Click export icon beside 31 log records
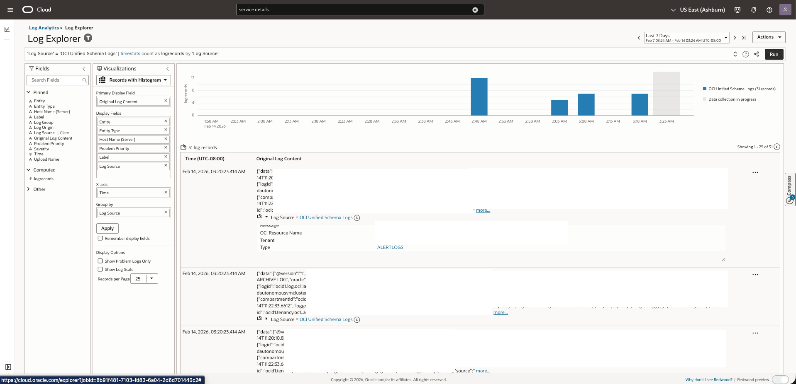This screenshot has width=796, height=384. click(183, 147)
